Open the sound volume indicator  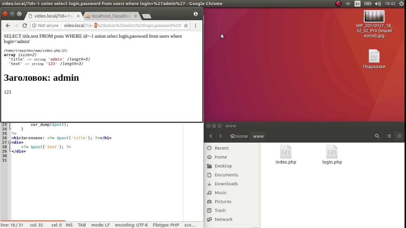(378, 4)
